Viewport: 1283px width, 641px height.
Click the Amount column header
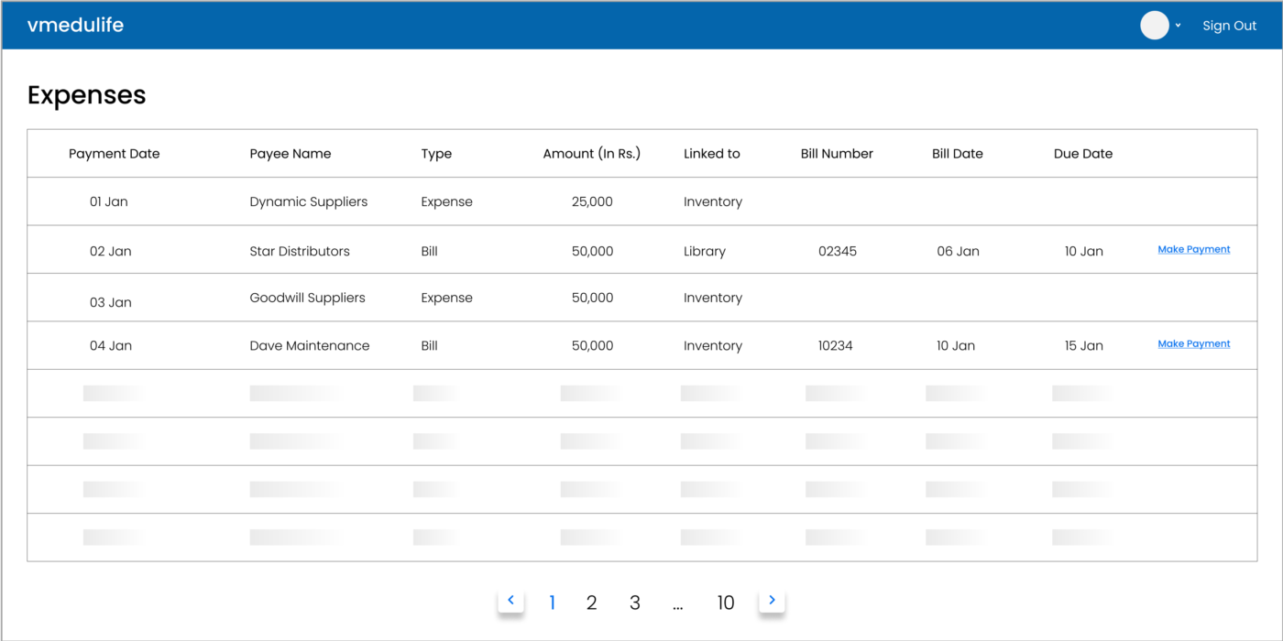click(x=592, y=153)
